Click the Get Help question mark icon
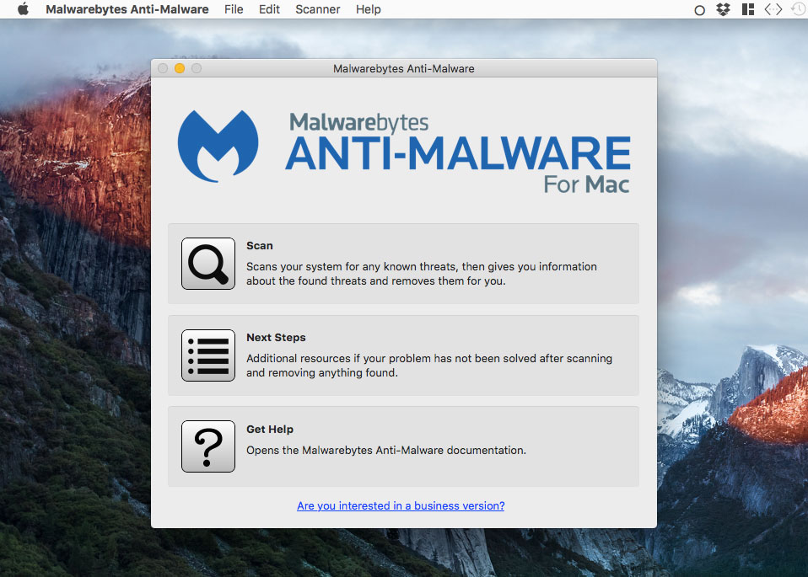808x577 pixels. coord(208,446)
